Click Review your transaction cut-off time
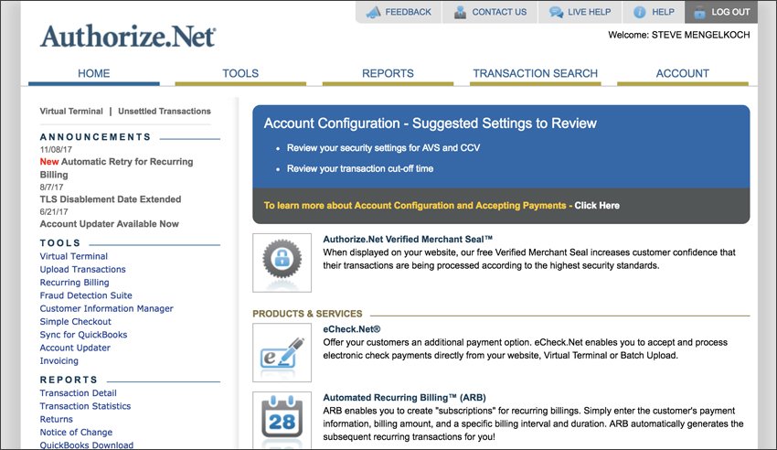This screenshot has height=450, width=777. pyautogui.click(x=360, y=168)
